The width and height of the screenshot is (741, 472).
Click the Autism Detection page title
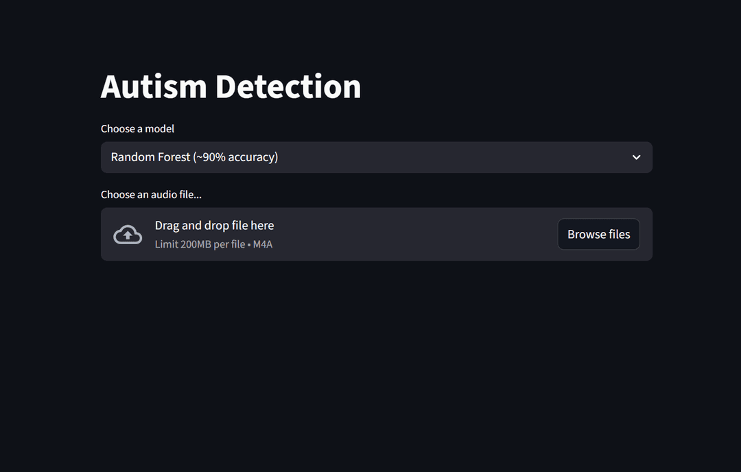[x=231, y=86]
